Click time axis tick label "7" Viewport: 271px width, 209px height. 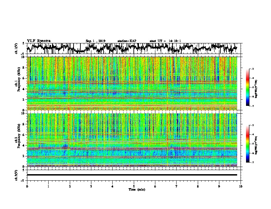177,186
